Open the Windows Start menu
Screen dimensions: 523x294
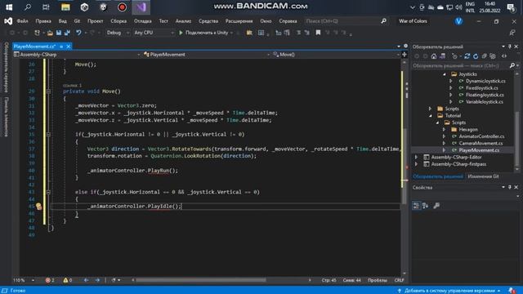point(9,7)
